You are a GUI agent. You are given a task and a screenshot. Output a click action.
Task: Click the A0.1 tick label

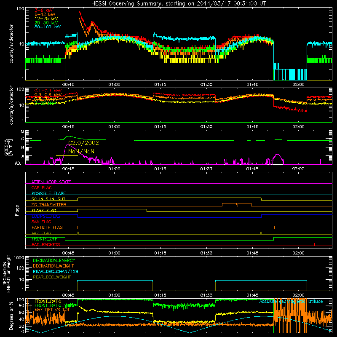[19, 163]
